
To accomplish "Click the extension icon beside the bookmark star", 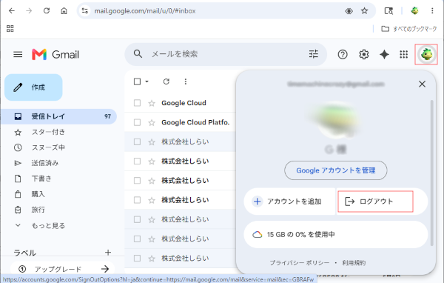I will tap(349, 11).
